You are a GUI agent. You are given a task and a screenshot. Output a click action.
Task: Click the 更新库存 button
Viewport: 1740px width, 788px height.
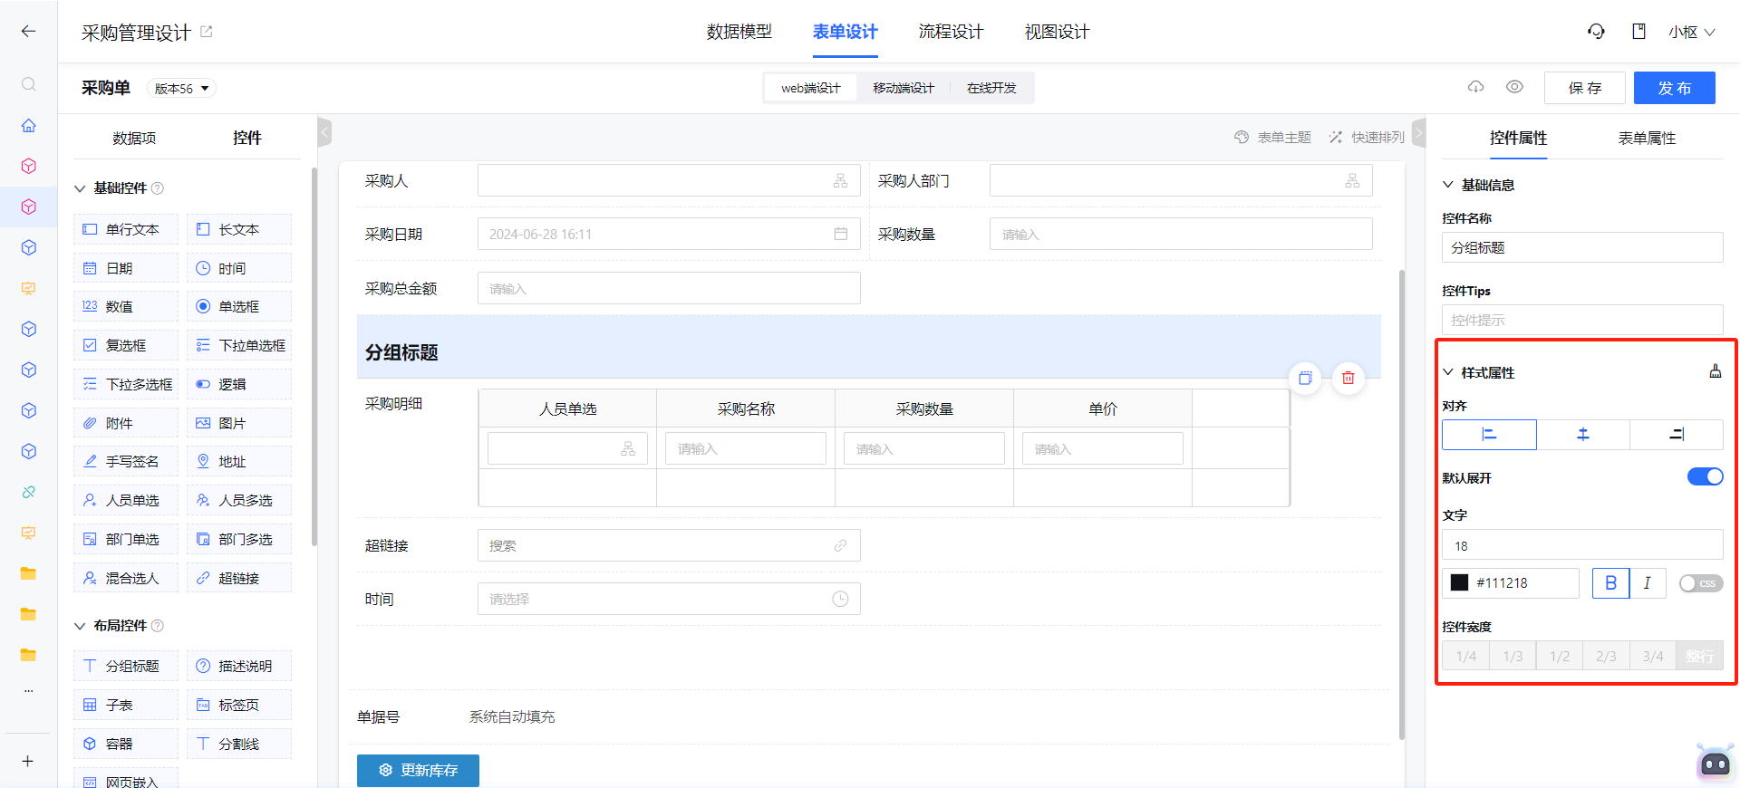[418, 770]
